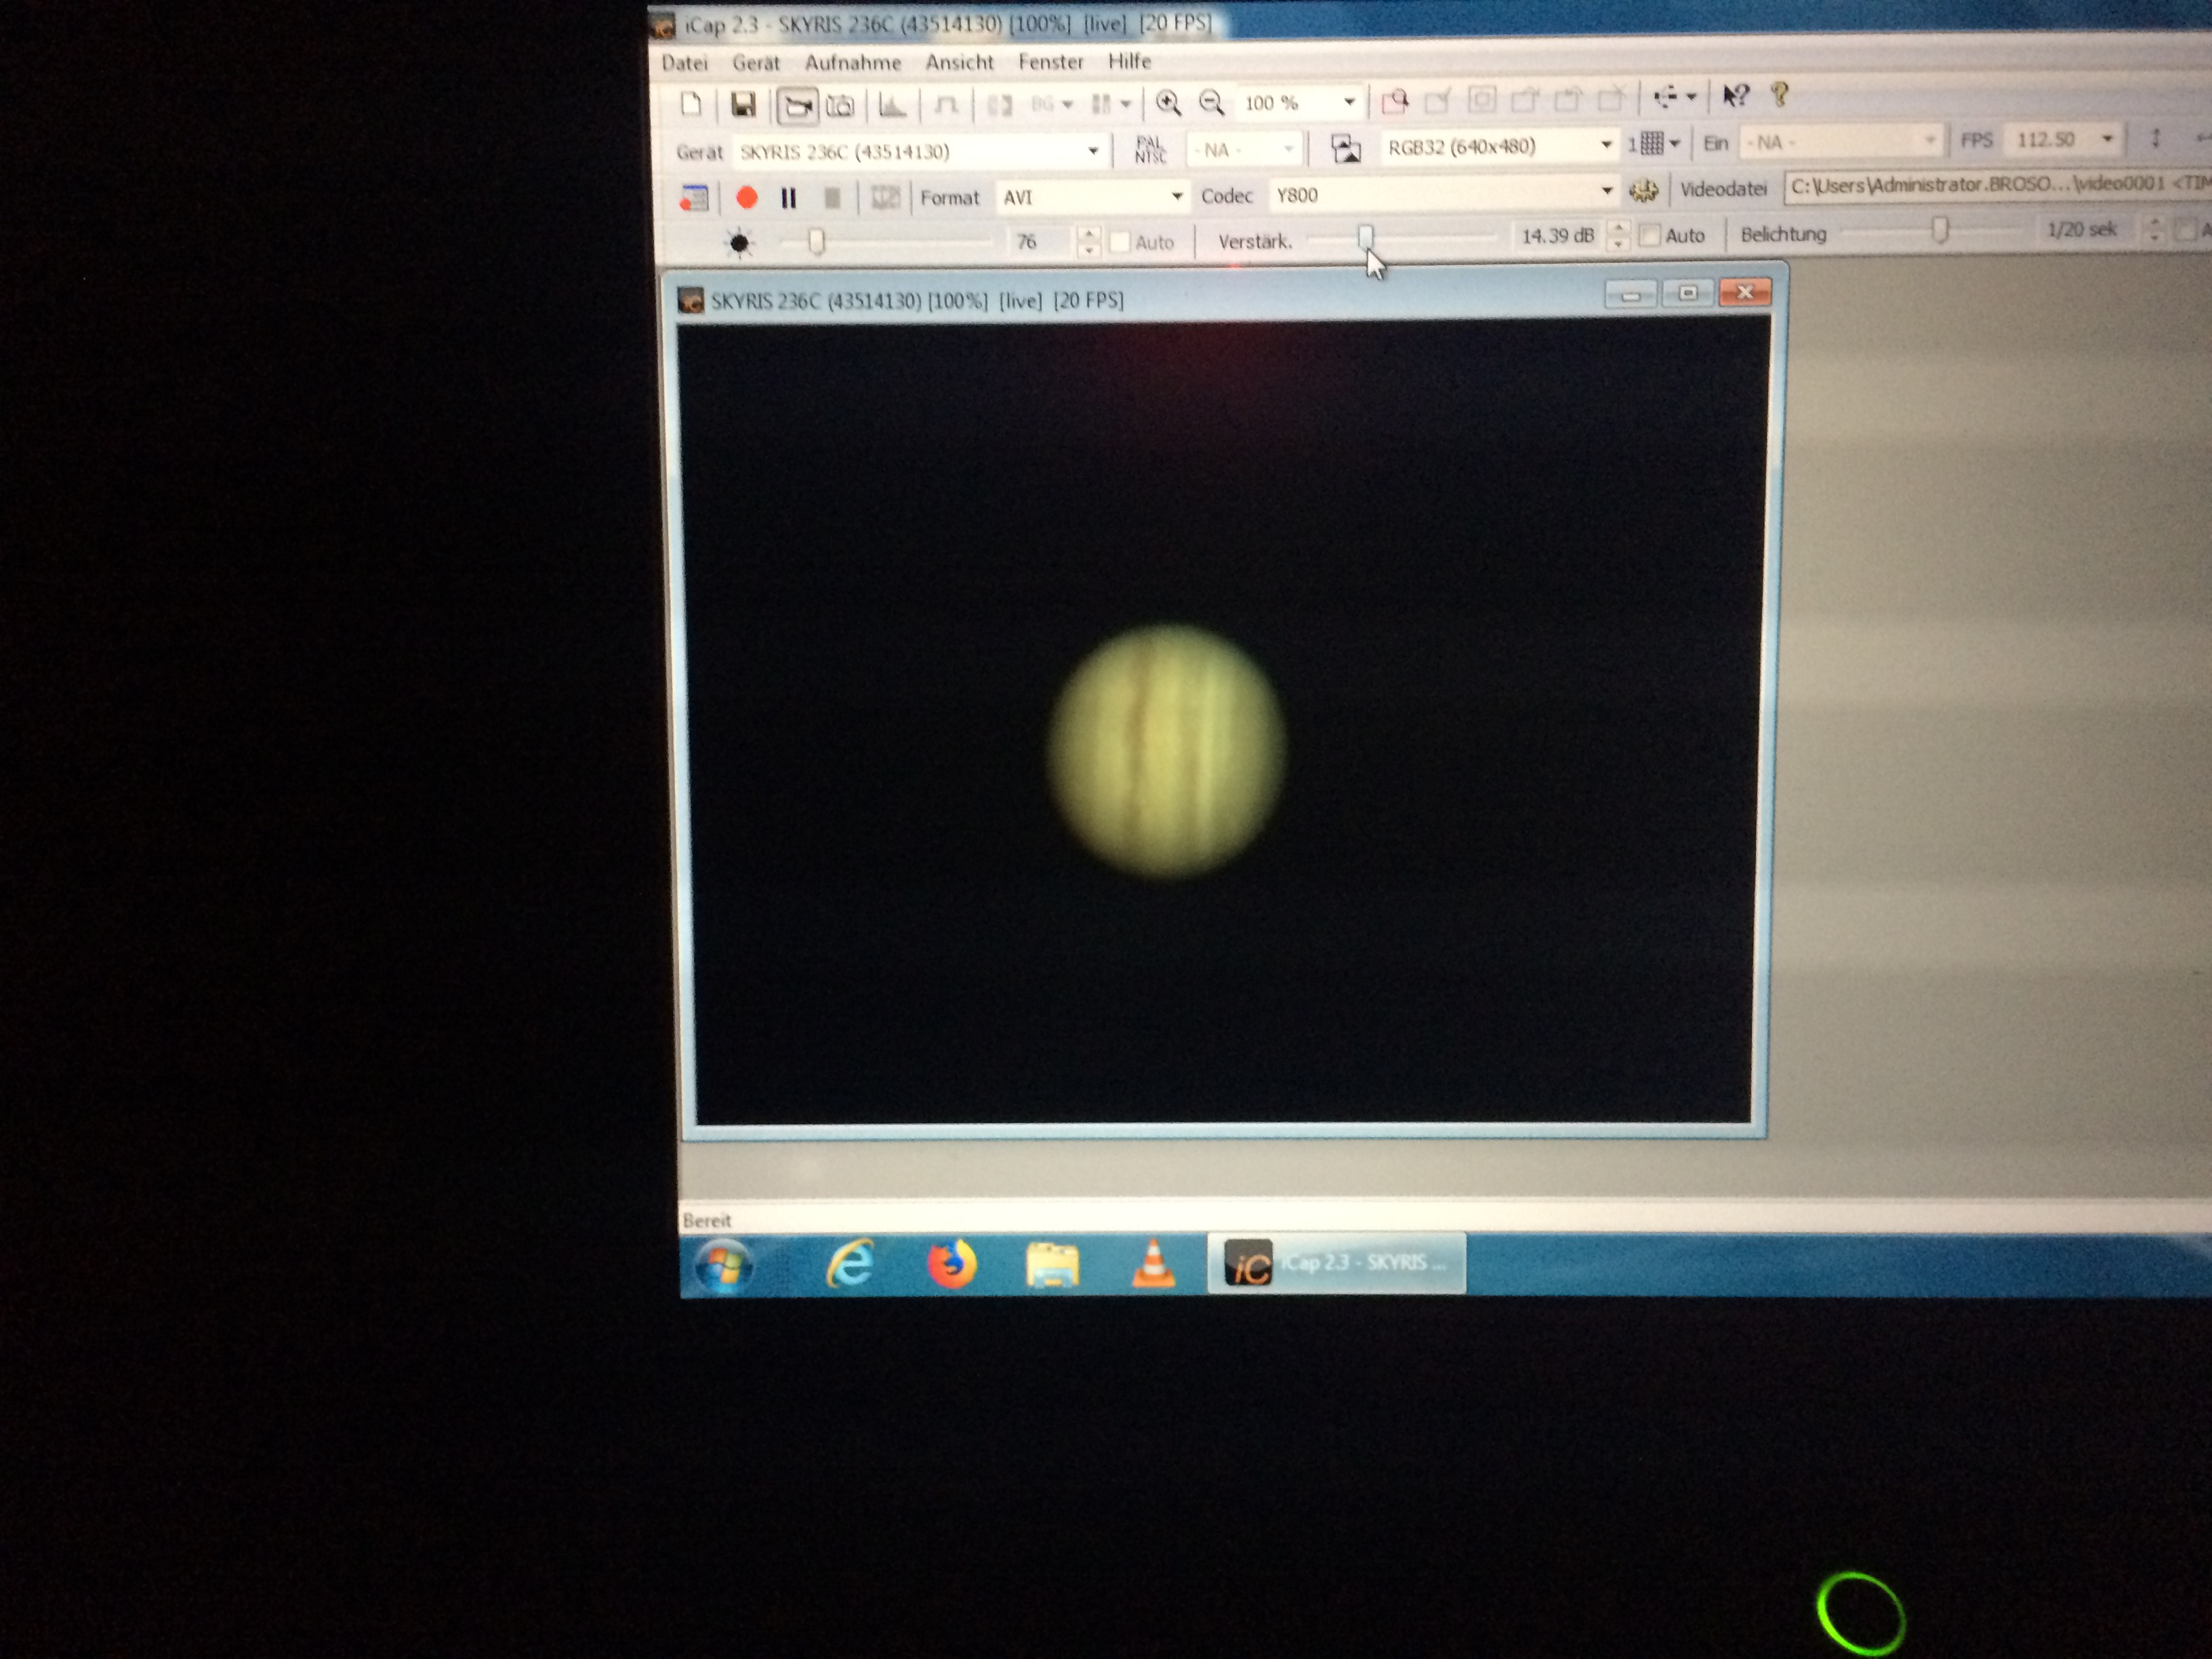Image resolution: width=2212 pixels, height=1659 pixels.
Task: Expand the Codec Y800 dropdown
Action: (x=1606, y=190)
